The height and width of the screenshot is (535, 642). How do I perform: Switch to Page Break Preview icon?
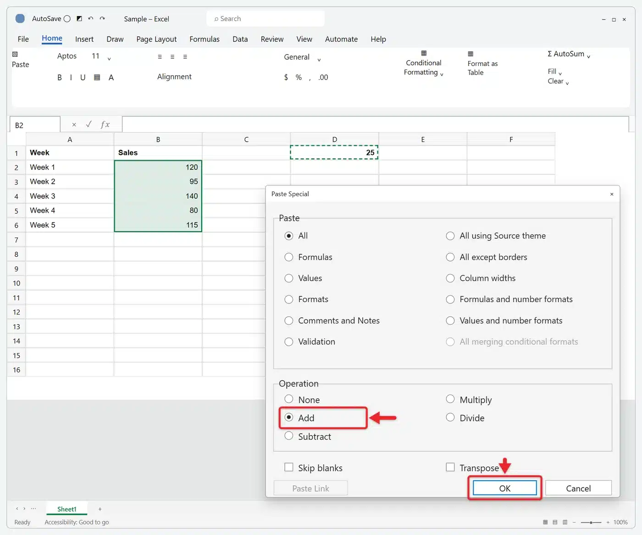[565, 522]
